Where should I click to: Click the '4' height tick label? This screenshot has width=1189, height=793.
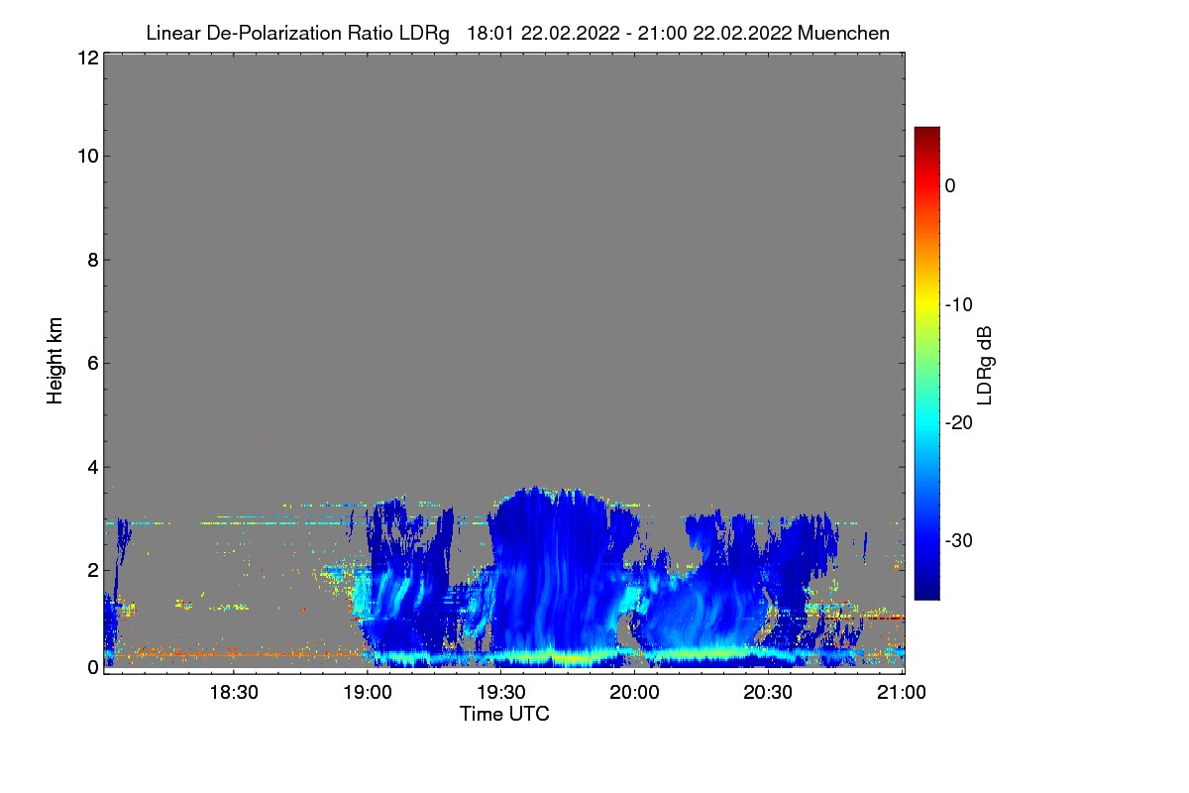click(92, 467)
